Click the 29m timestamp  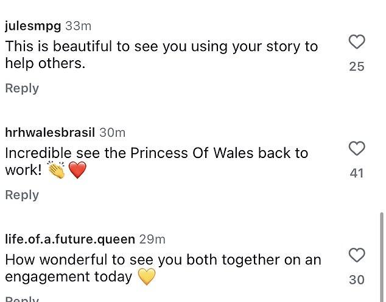152,239
